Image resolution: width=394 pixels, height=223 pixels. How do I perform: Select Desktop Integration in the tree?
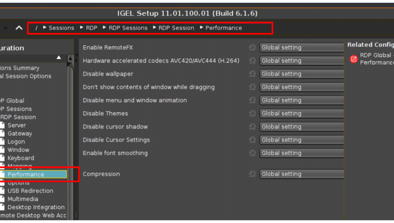point(36,208)
